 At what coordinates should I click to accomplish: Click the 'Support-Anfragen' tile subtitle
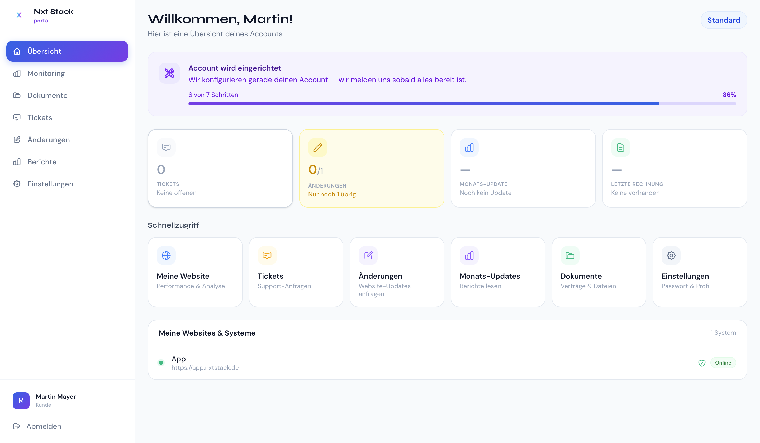(284, 286)
